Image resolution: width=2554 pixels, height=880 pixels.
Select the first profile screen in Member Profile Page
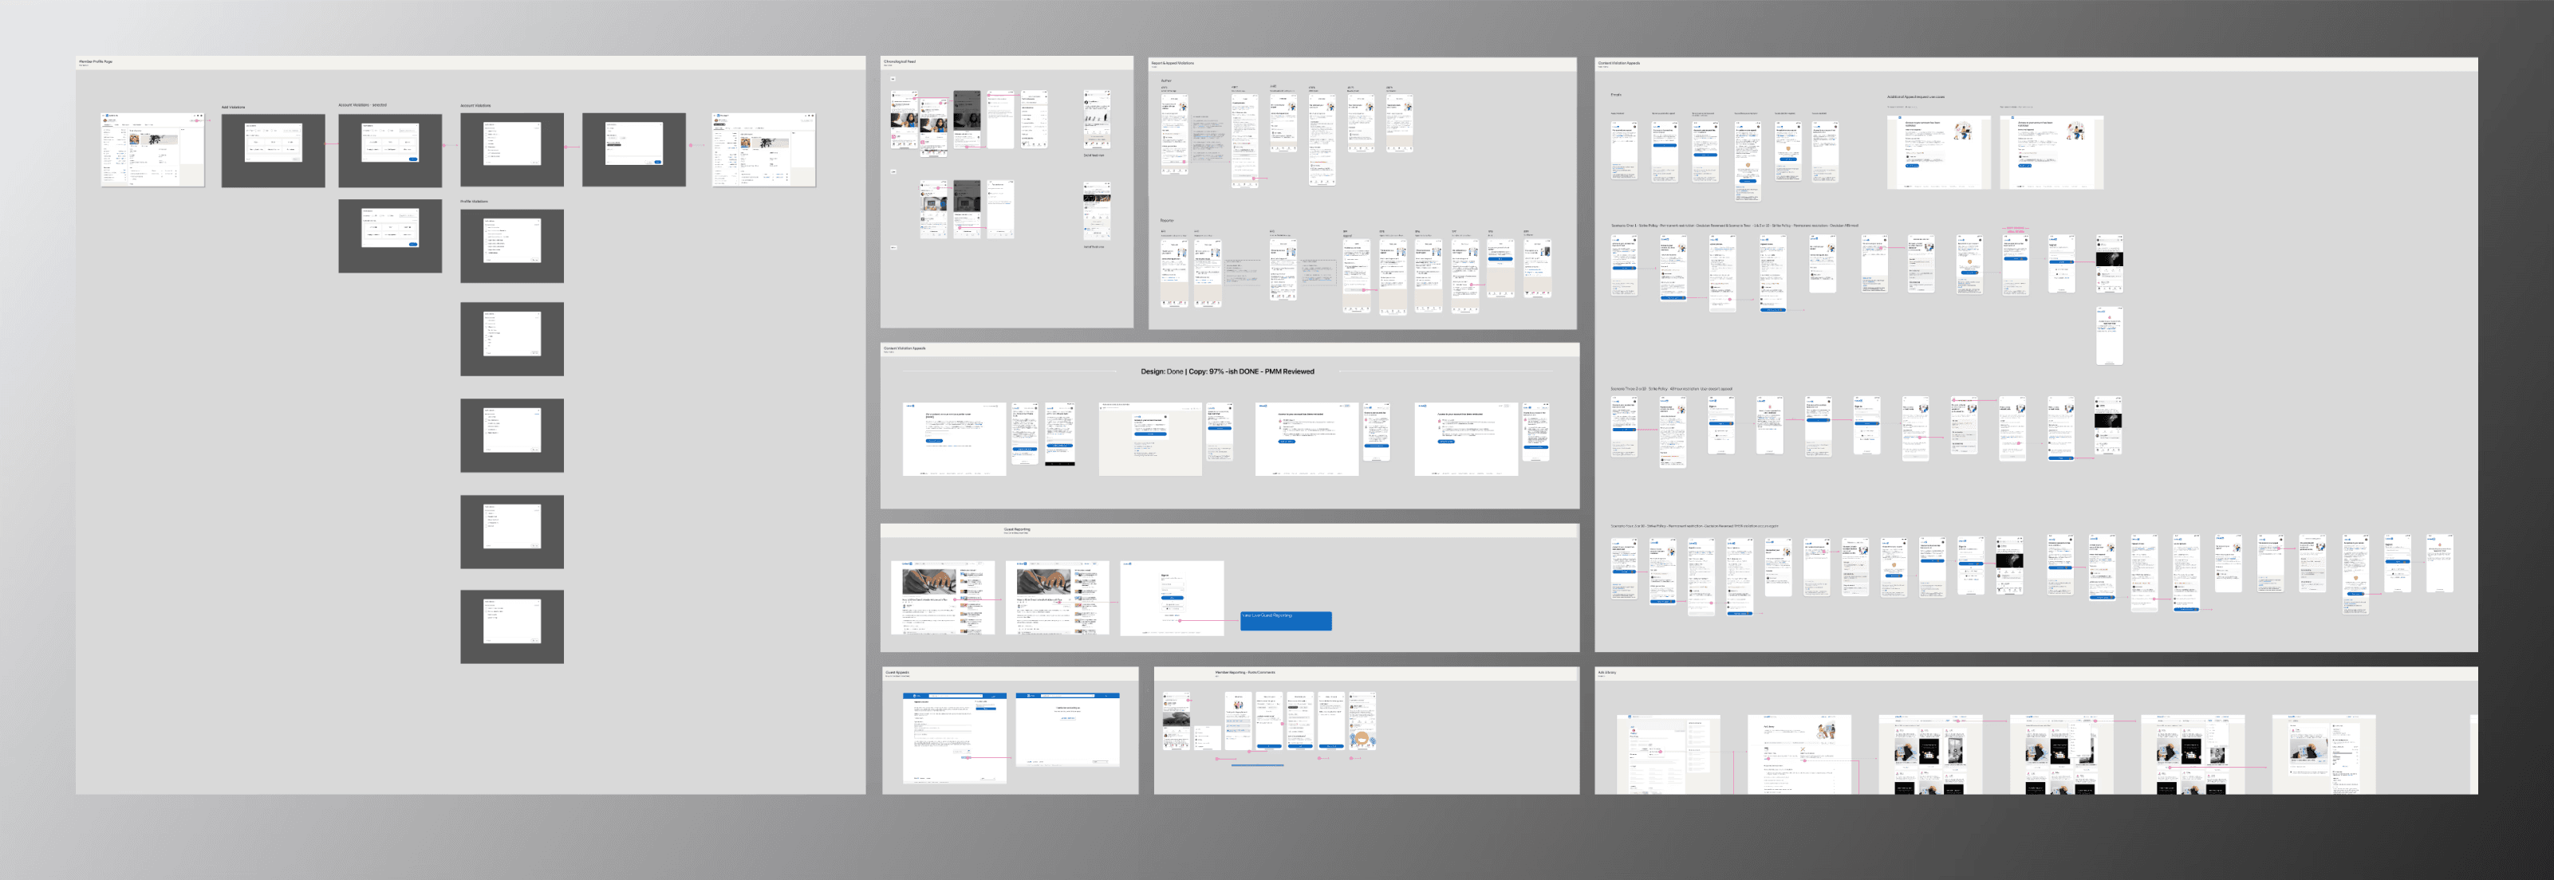tap(152, 148)
